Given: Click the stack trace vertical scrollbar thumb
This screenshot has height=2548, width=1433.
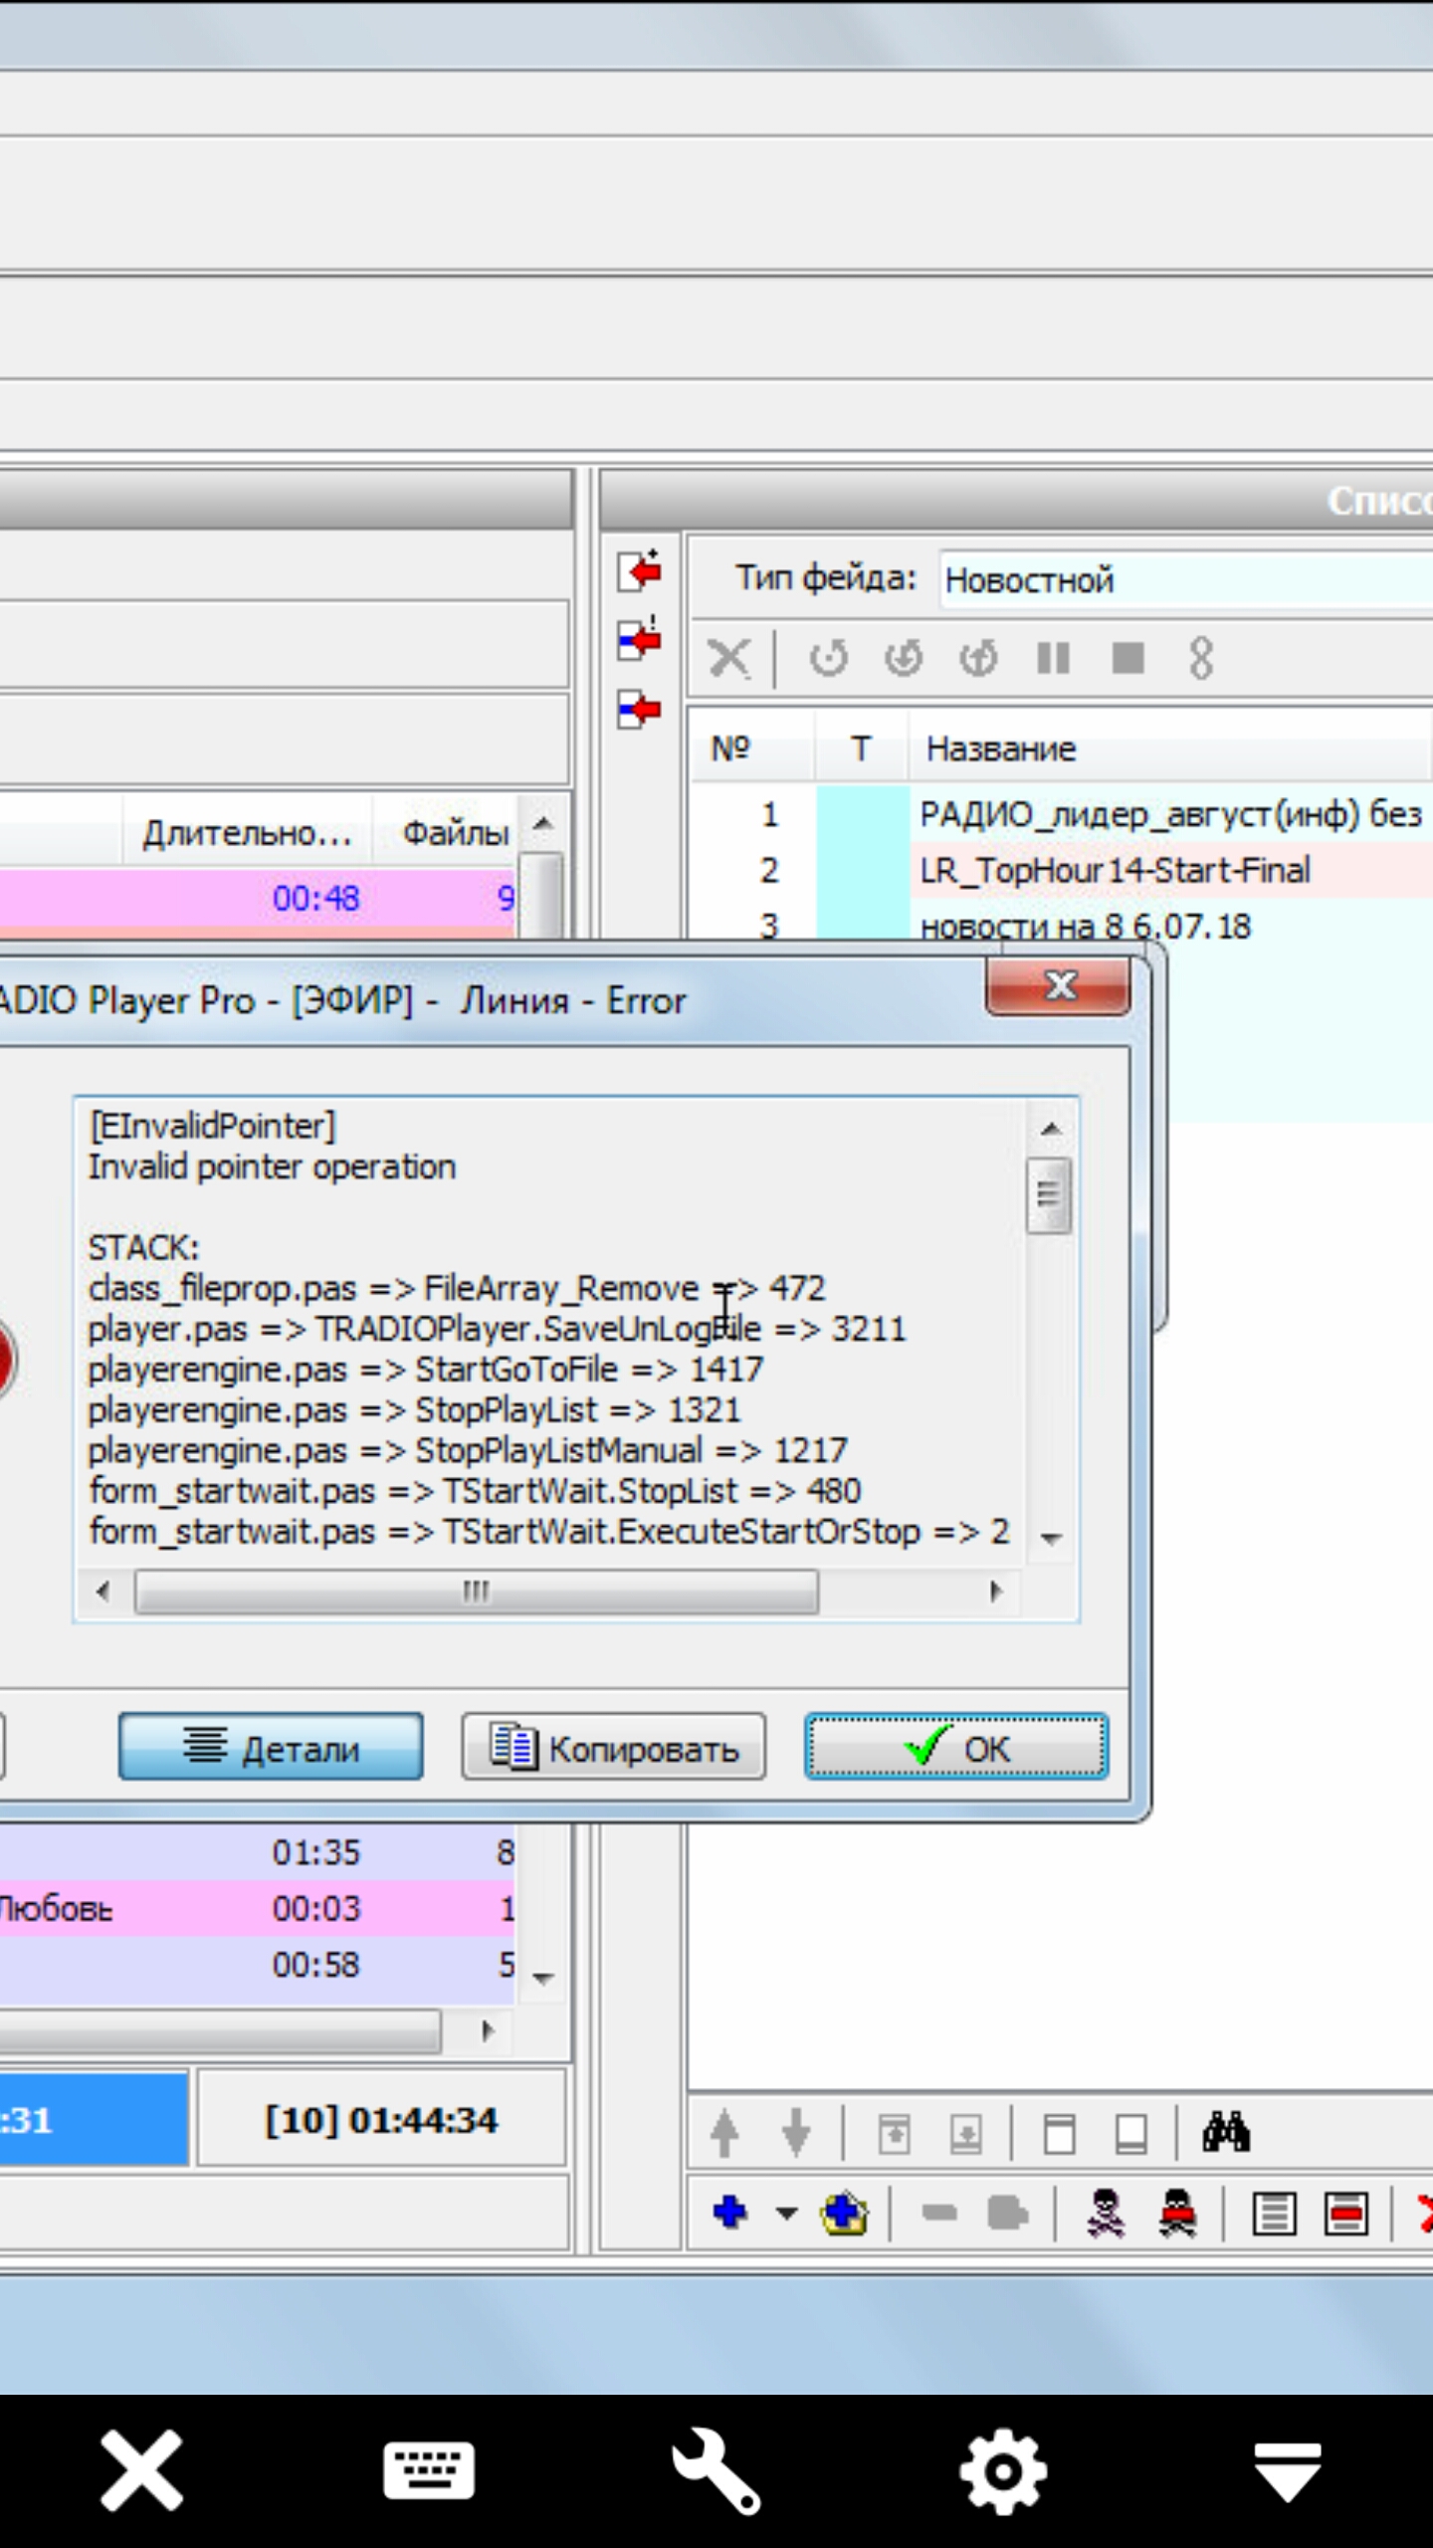Looking at the screenshot, I should pyautogui.click(x=1049, y=1194).
